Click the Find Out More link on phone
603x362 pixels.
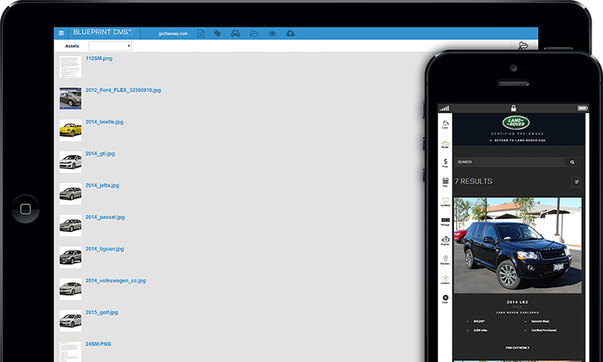[x=518, y=348]
